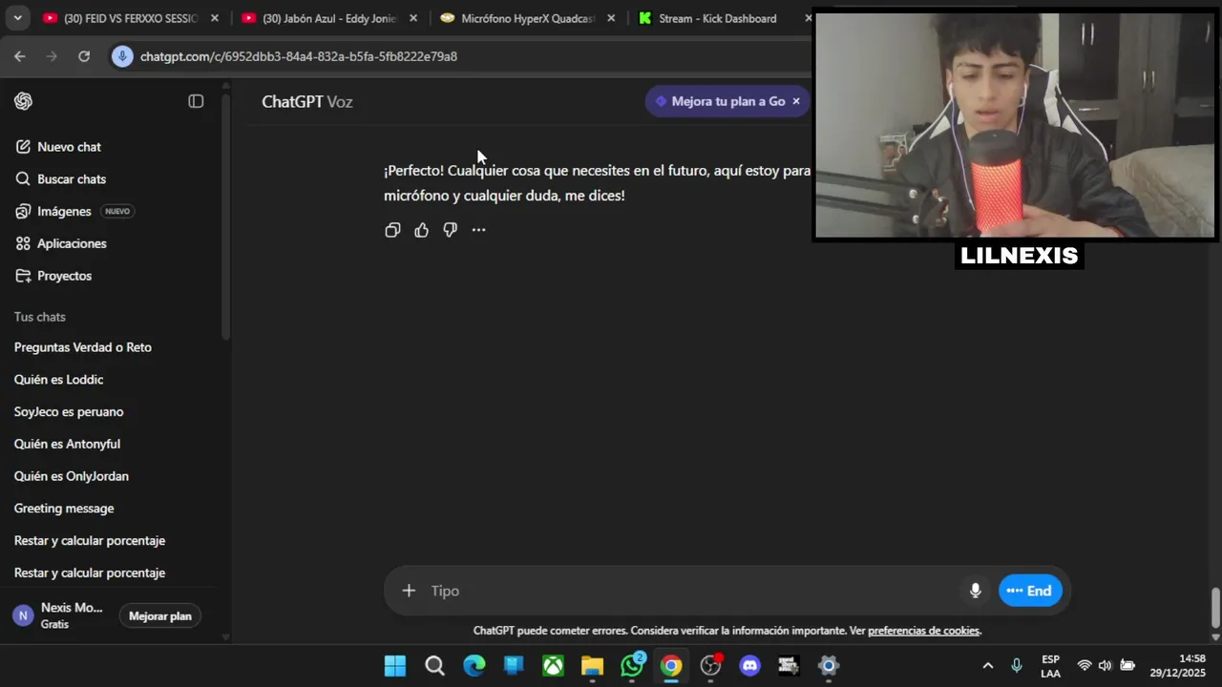This screenshot has height=687, width=1222.
Task: Open WhatsApp from the taskbar
Action: [632, 666]
